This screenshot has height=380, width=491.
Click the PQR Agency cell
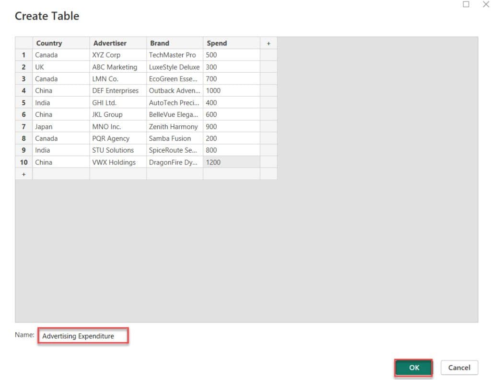pos(118,138)
